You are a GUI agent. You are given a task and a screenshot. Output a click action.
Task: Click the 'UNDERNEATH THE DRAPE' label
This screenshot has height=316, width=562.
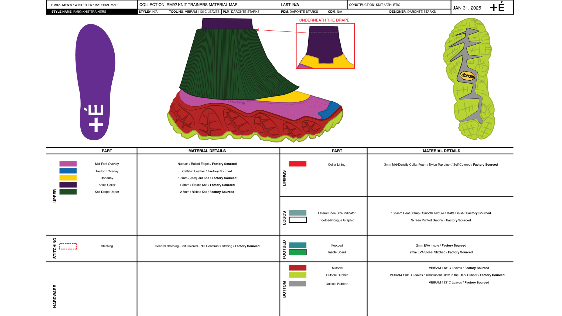324,20
